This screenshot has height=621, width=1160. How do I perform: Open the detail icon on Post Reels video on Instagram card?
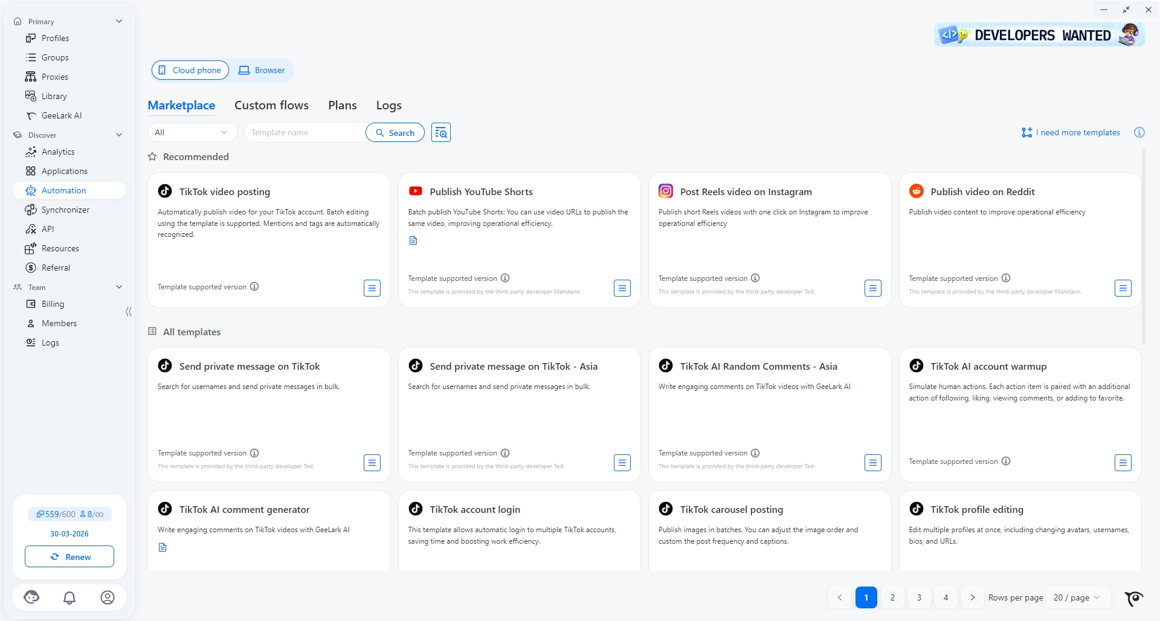point(873,288)
